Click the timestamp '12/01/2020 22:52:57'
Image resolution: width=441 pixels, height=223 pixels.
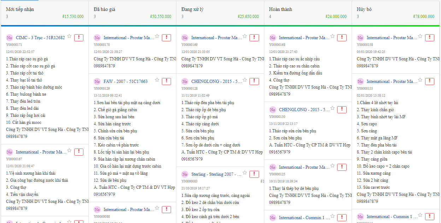click(20, 52)
